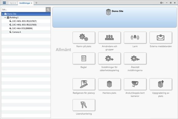178x119 pixels.
Task: Click the Redigerare för platsvy label
Action: point(84,93)
